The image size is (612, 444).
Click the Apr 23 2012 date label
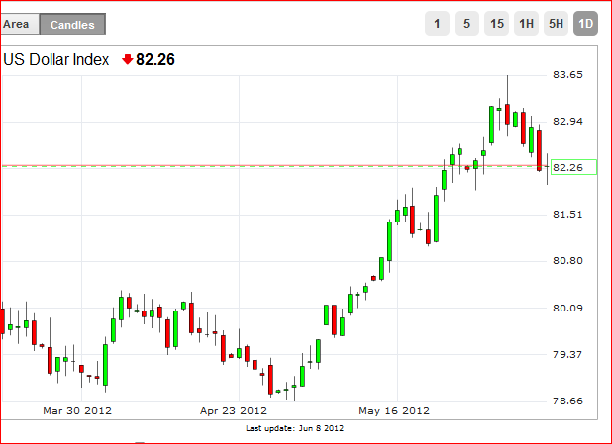coord(234,410)
